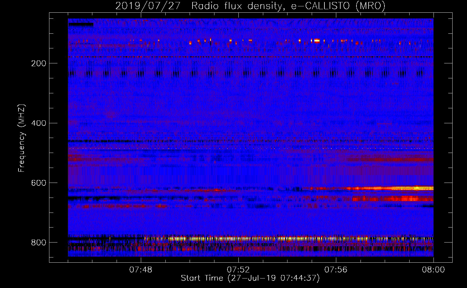Click the 800 frequency tick label
The image size is (467, 288).
click(39, 242)
